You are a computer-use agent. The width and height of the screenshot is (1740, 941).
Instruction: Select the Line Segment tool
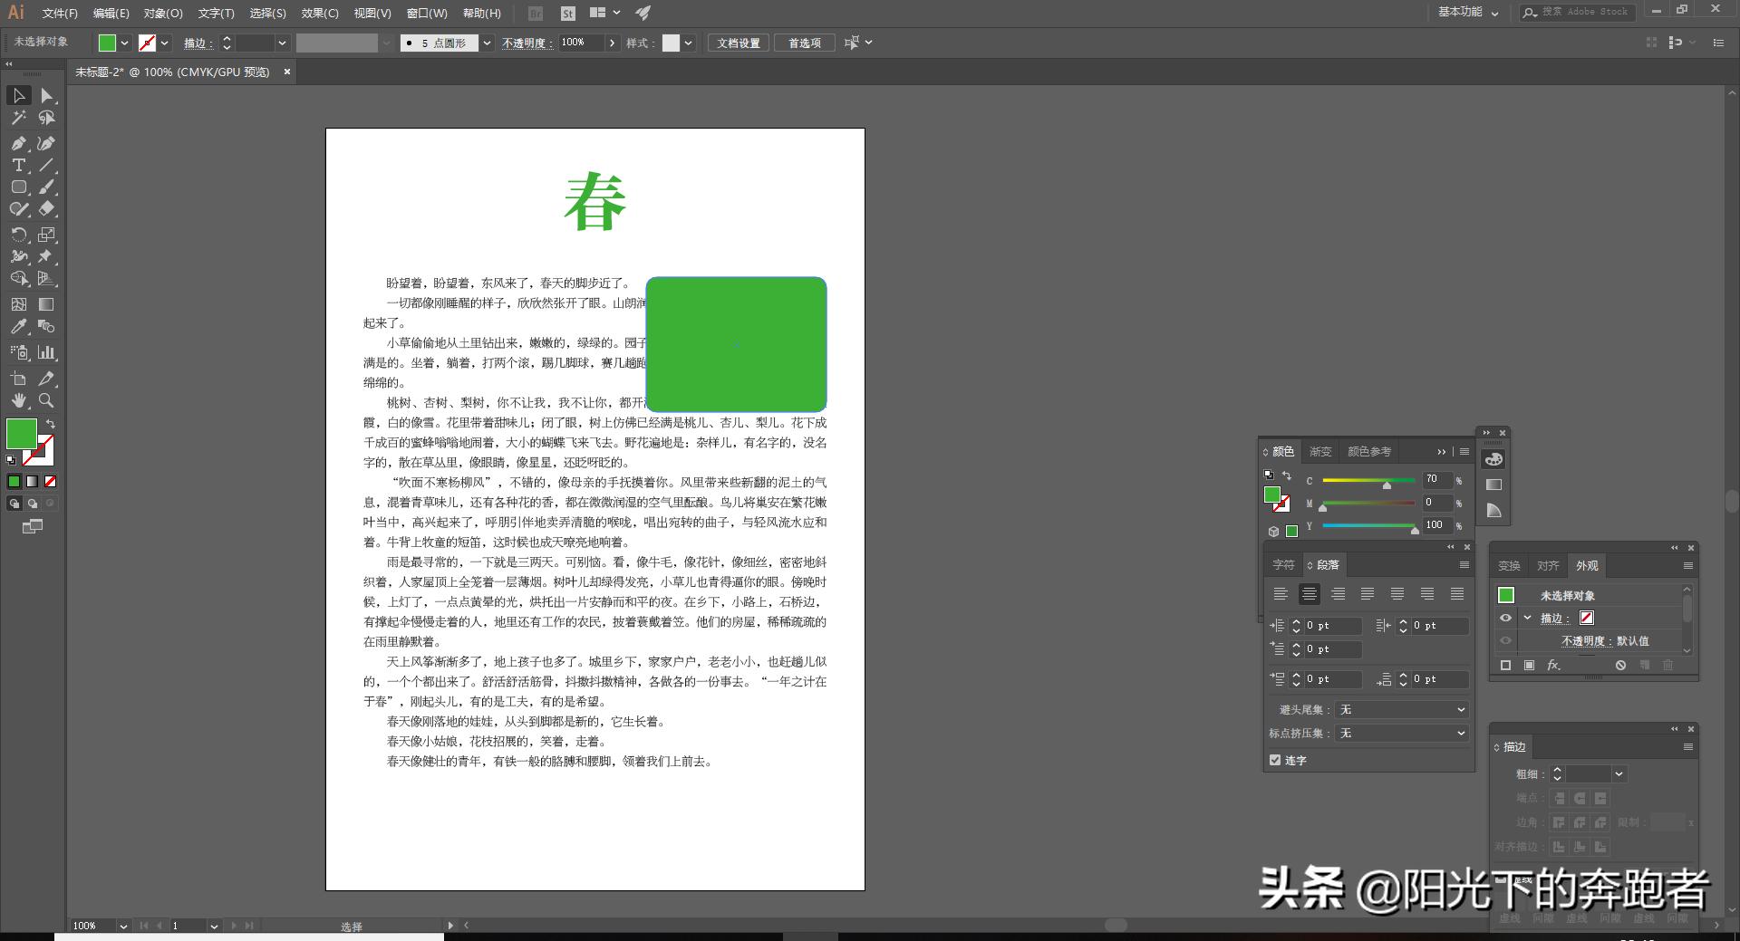[47, 165]
